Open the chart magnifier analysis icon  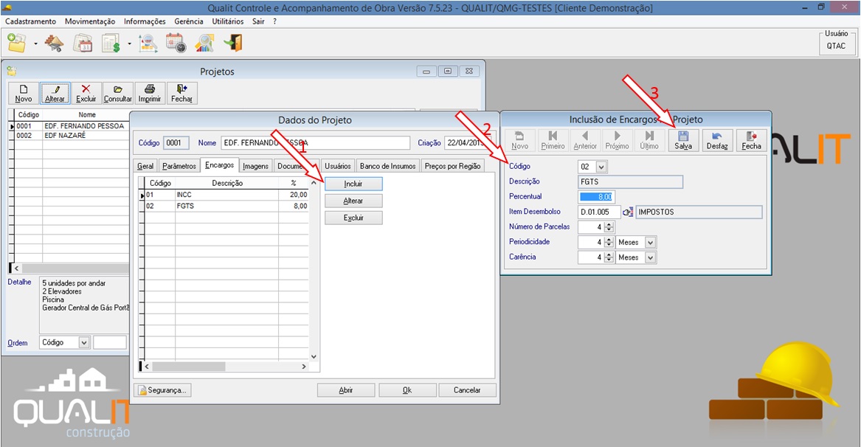coord(148,43)
